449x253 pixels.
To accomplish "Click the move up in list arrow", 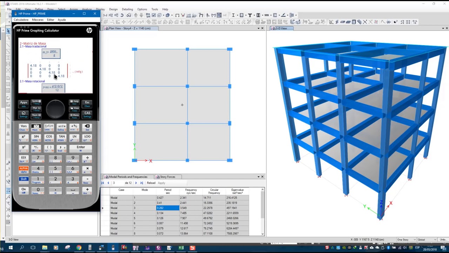I will [135, 15].
